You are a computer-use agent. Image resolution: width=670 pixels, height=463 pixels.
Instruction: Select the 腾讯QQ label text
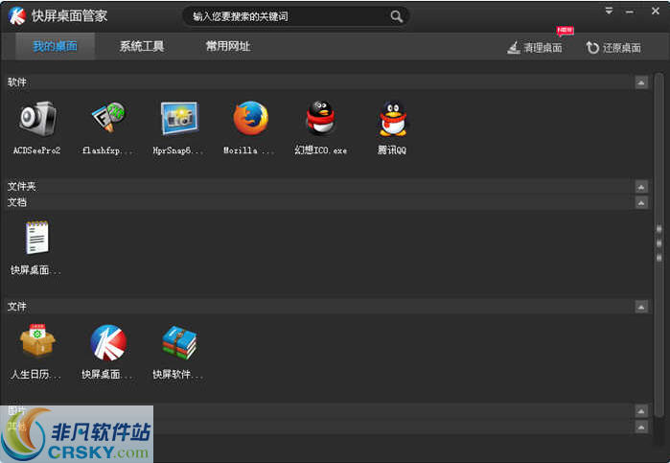pos(392,150)
